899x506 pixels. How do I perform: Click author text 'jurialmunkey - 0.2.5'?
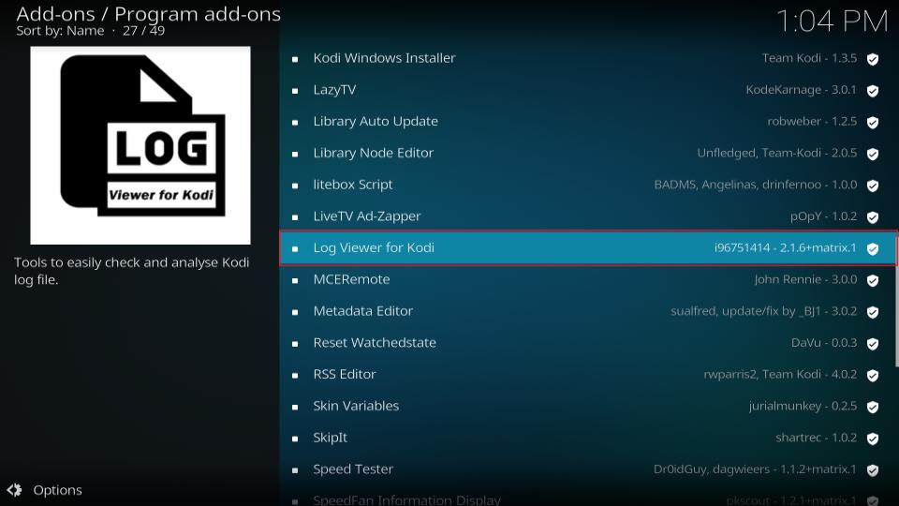tap(803, 406)
